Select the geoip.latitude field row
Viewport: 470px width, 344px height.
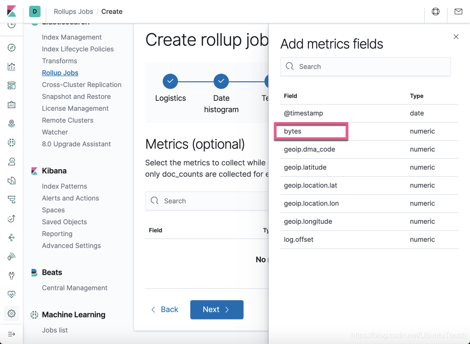coord(369,167)
